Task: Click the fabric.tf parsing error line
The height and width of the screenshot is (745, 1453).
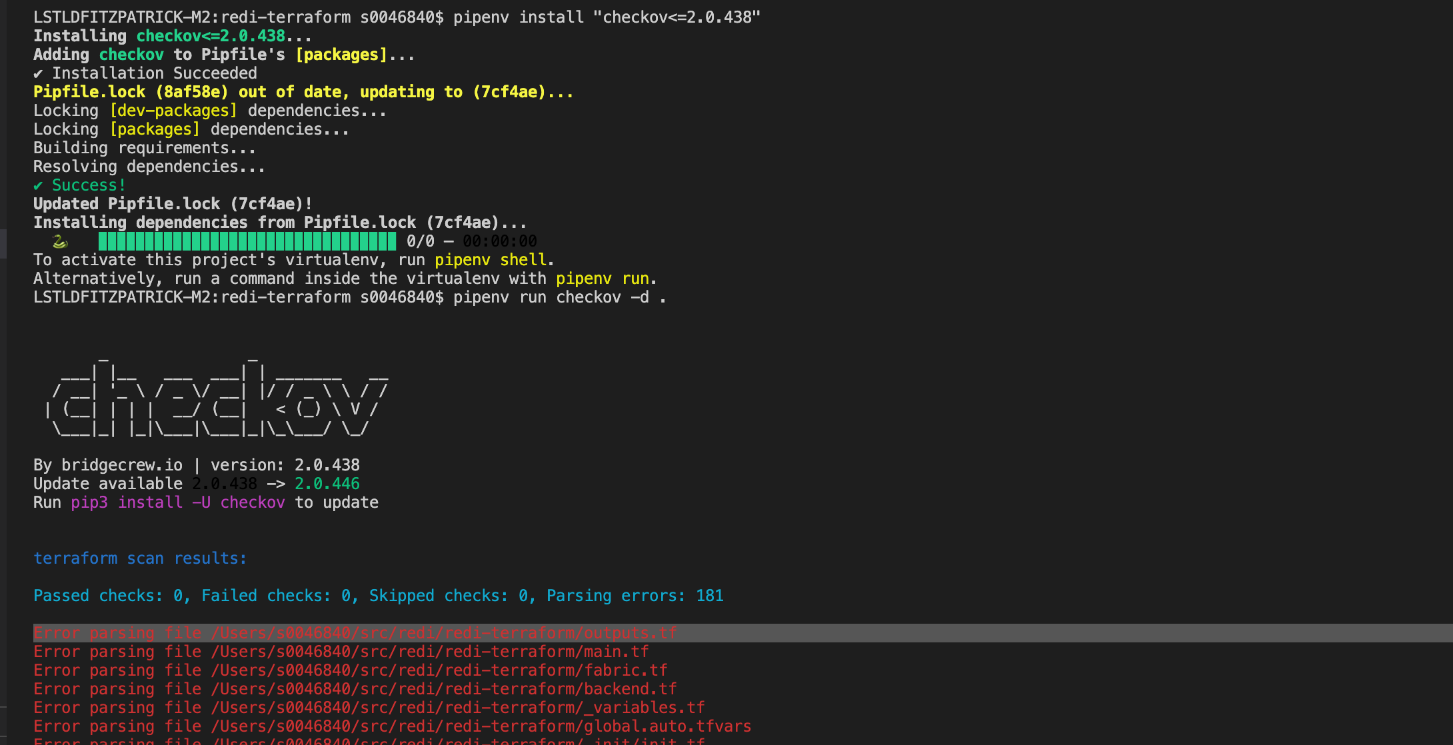Action: pyautogui.click(x=350, y=670)
